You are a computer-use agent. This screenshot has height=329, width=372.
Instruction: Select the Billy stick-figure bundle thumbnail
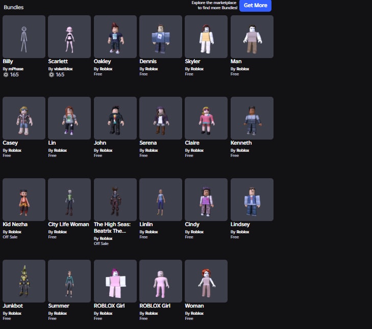(x=24, y=37)
